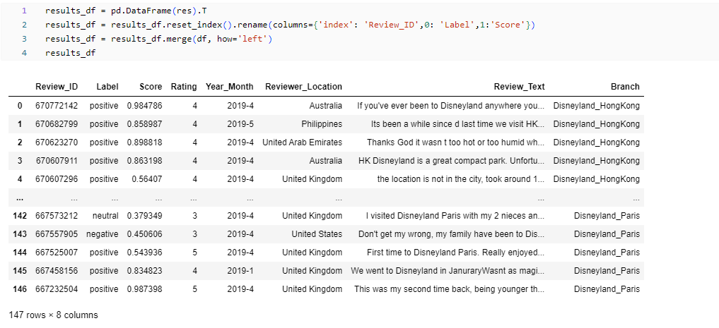
Task: Click Disneyland_Paris branch in row 146
Action: click(607, 288)
